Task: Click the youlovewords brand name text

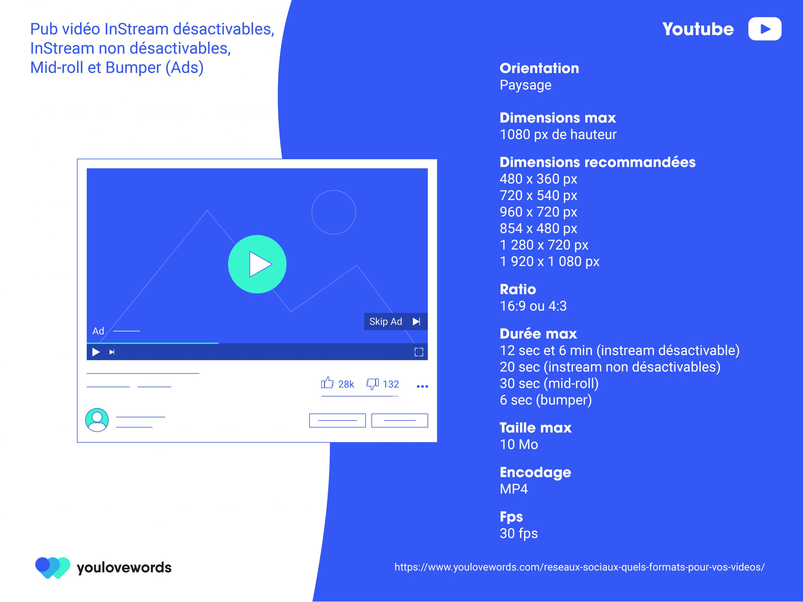Action: tap(124, 568)
